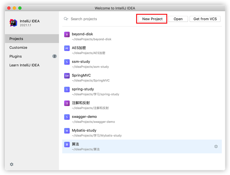Screen dimensions: 230x175
Task: Click the 算法 project icon
Action: (67, 144)
